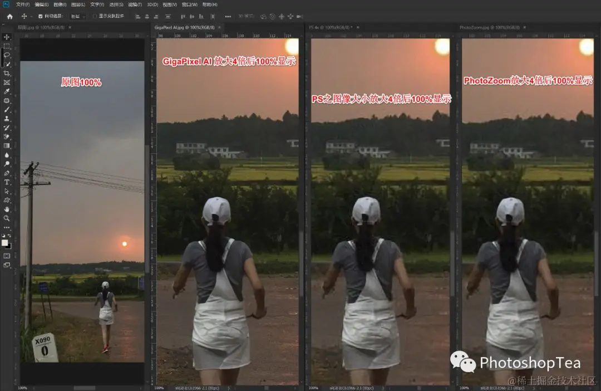Click vertical scrollbar of the 原图 document
The width and height of the screenshot is (601, 391).
click(147, 208)
